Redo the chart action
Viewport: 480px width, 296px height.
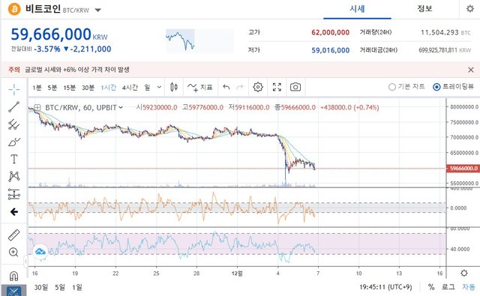[240, 88]
